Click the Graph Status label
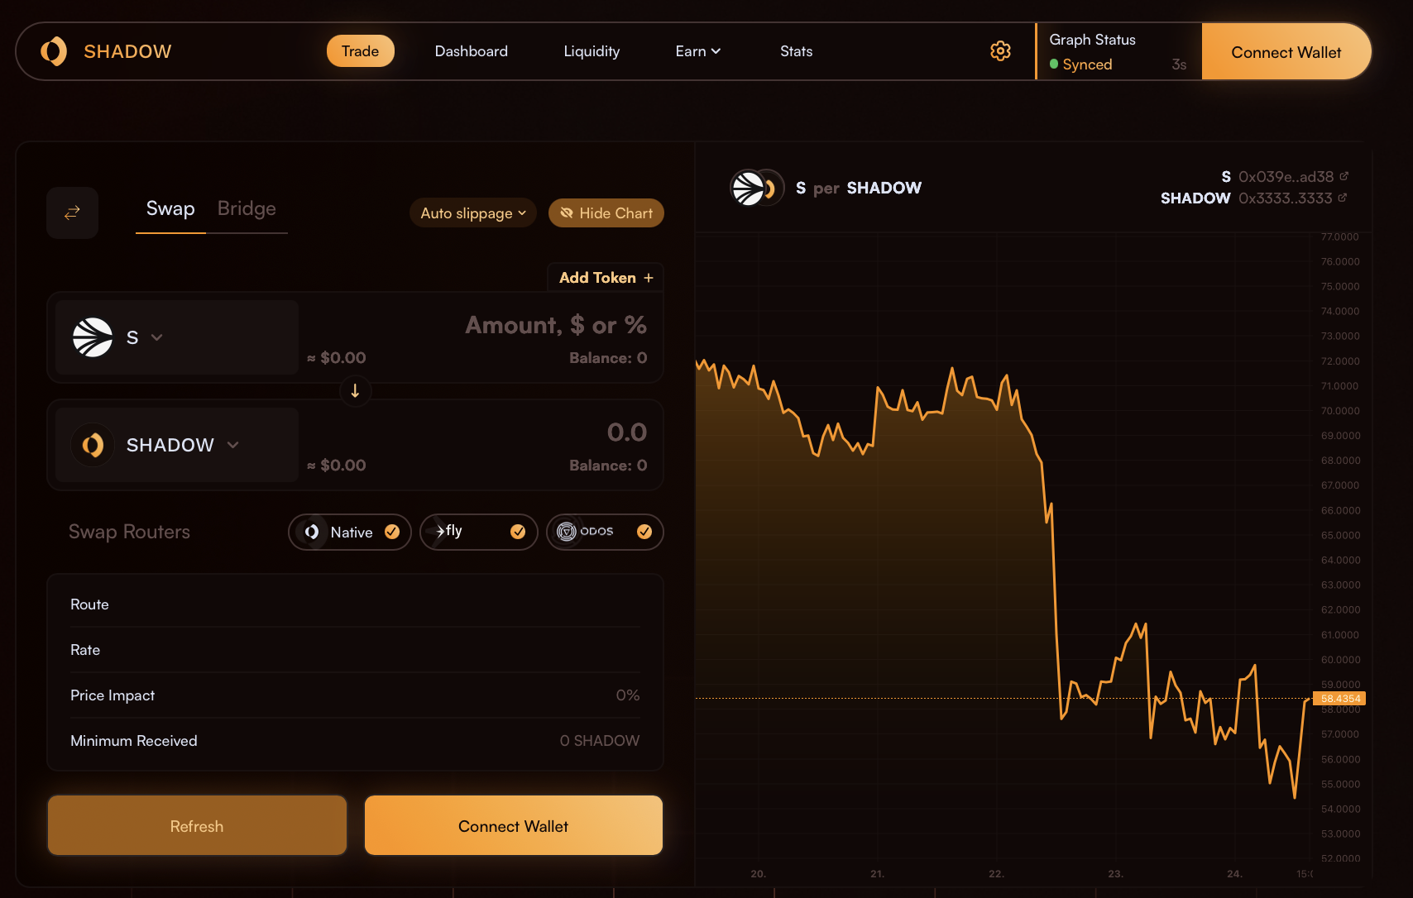This screenshot has height=898, width=1413. click(1092, 40)
